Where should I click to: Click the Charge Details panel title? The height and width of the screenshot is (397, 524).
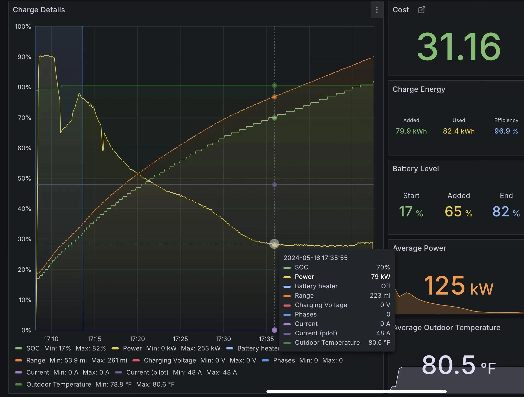[39, 10]
